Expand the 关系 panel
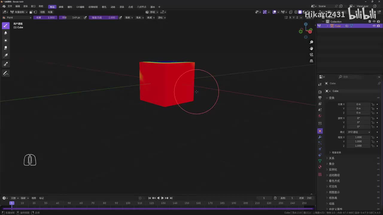Screen dimensions: 383x215 click(x=330, y=158)
